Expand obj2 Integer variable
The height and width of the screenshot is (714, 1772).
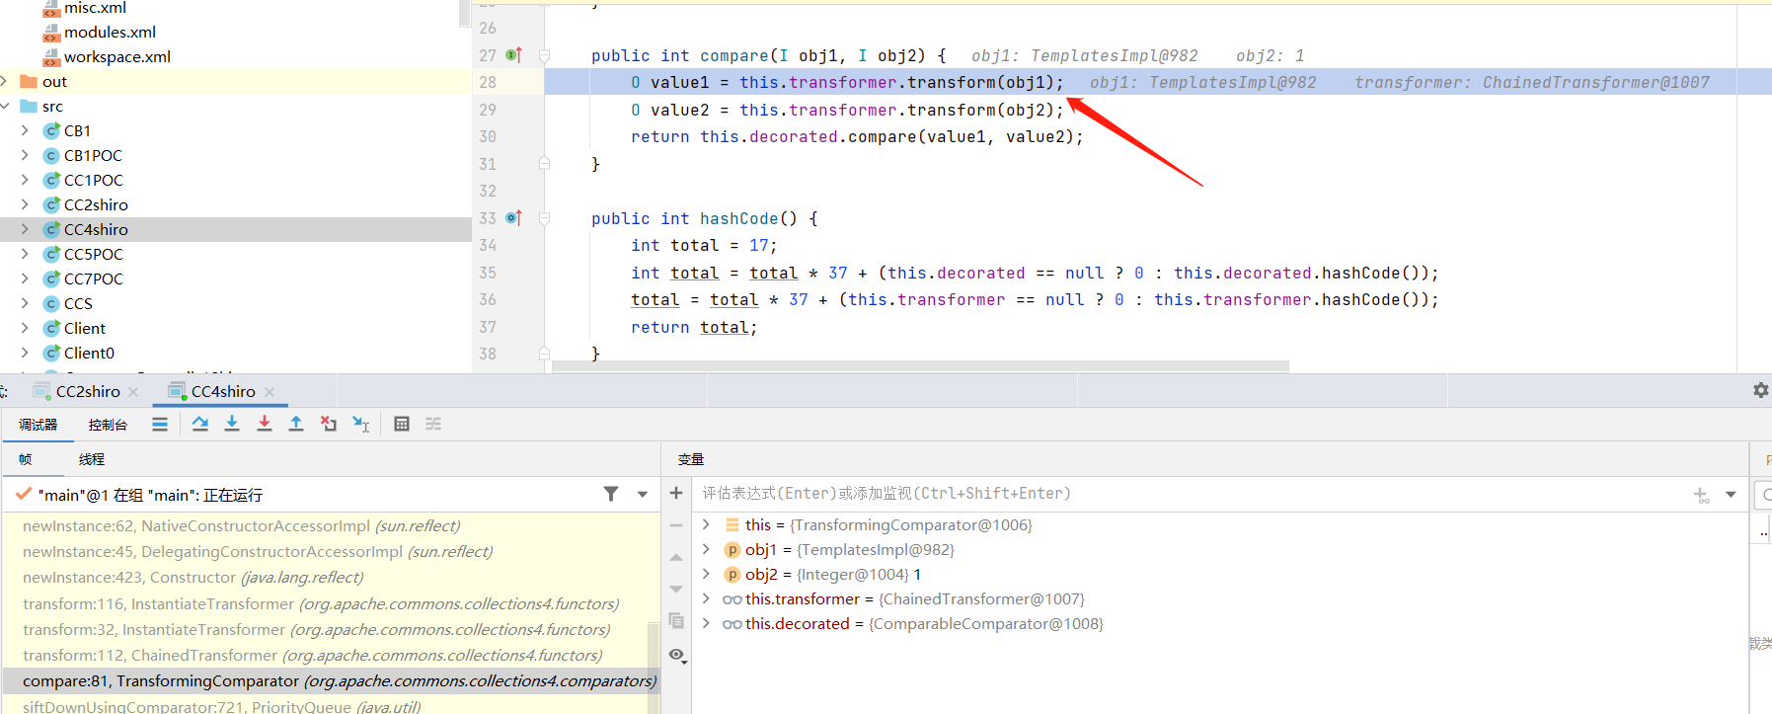[706, 574]
